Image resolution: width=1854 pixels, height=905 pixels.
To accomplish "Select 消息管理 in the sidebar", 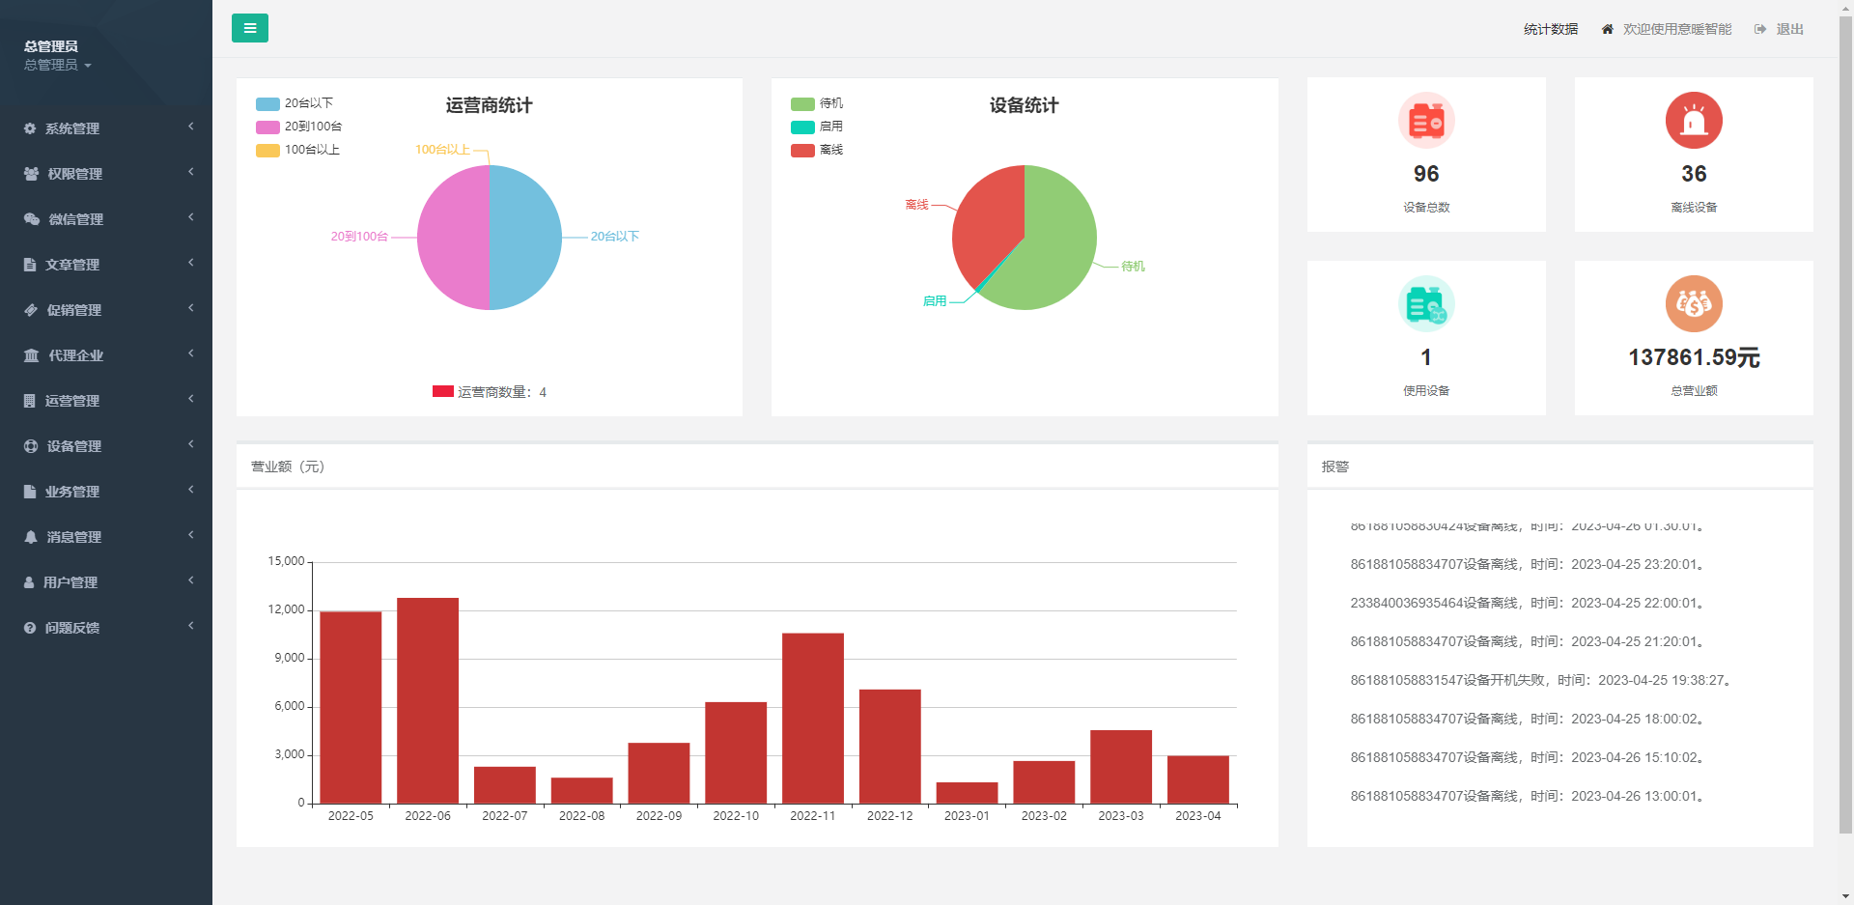I will (73, 537).
